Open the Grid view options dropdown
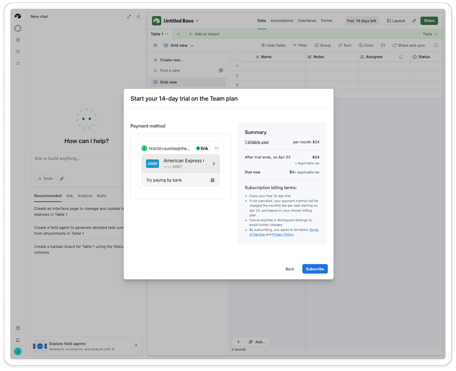456x371 pixels. (x=192, y=46)
